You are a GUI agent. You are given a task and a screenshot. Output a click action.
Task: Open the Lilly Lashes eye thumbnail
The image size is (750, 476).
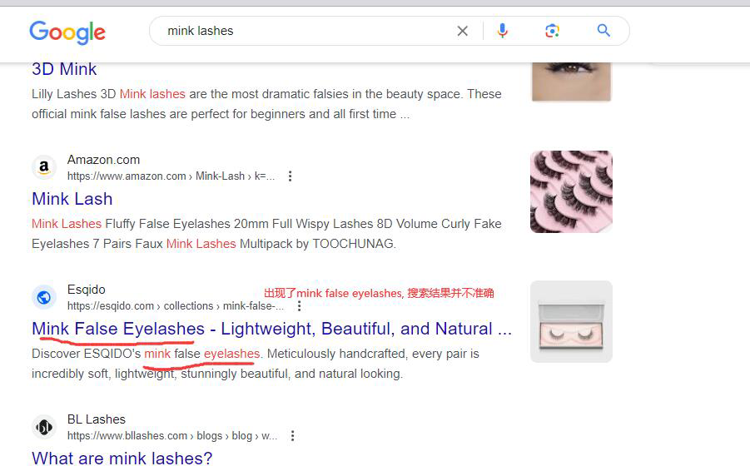pos(571,82)
